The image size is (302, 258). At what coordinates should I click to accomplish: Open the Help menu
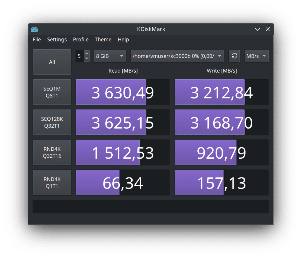point(123,40)
